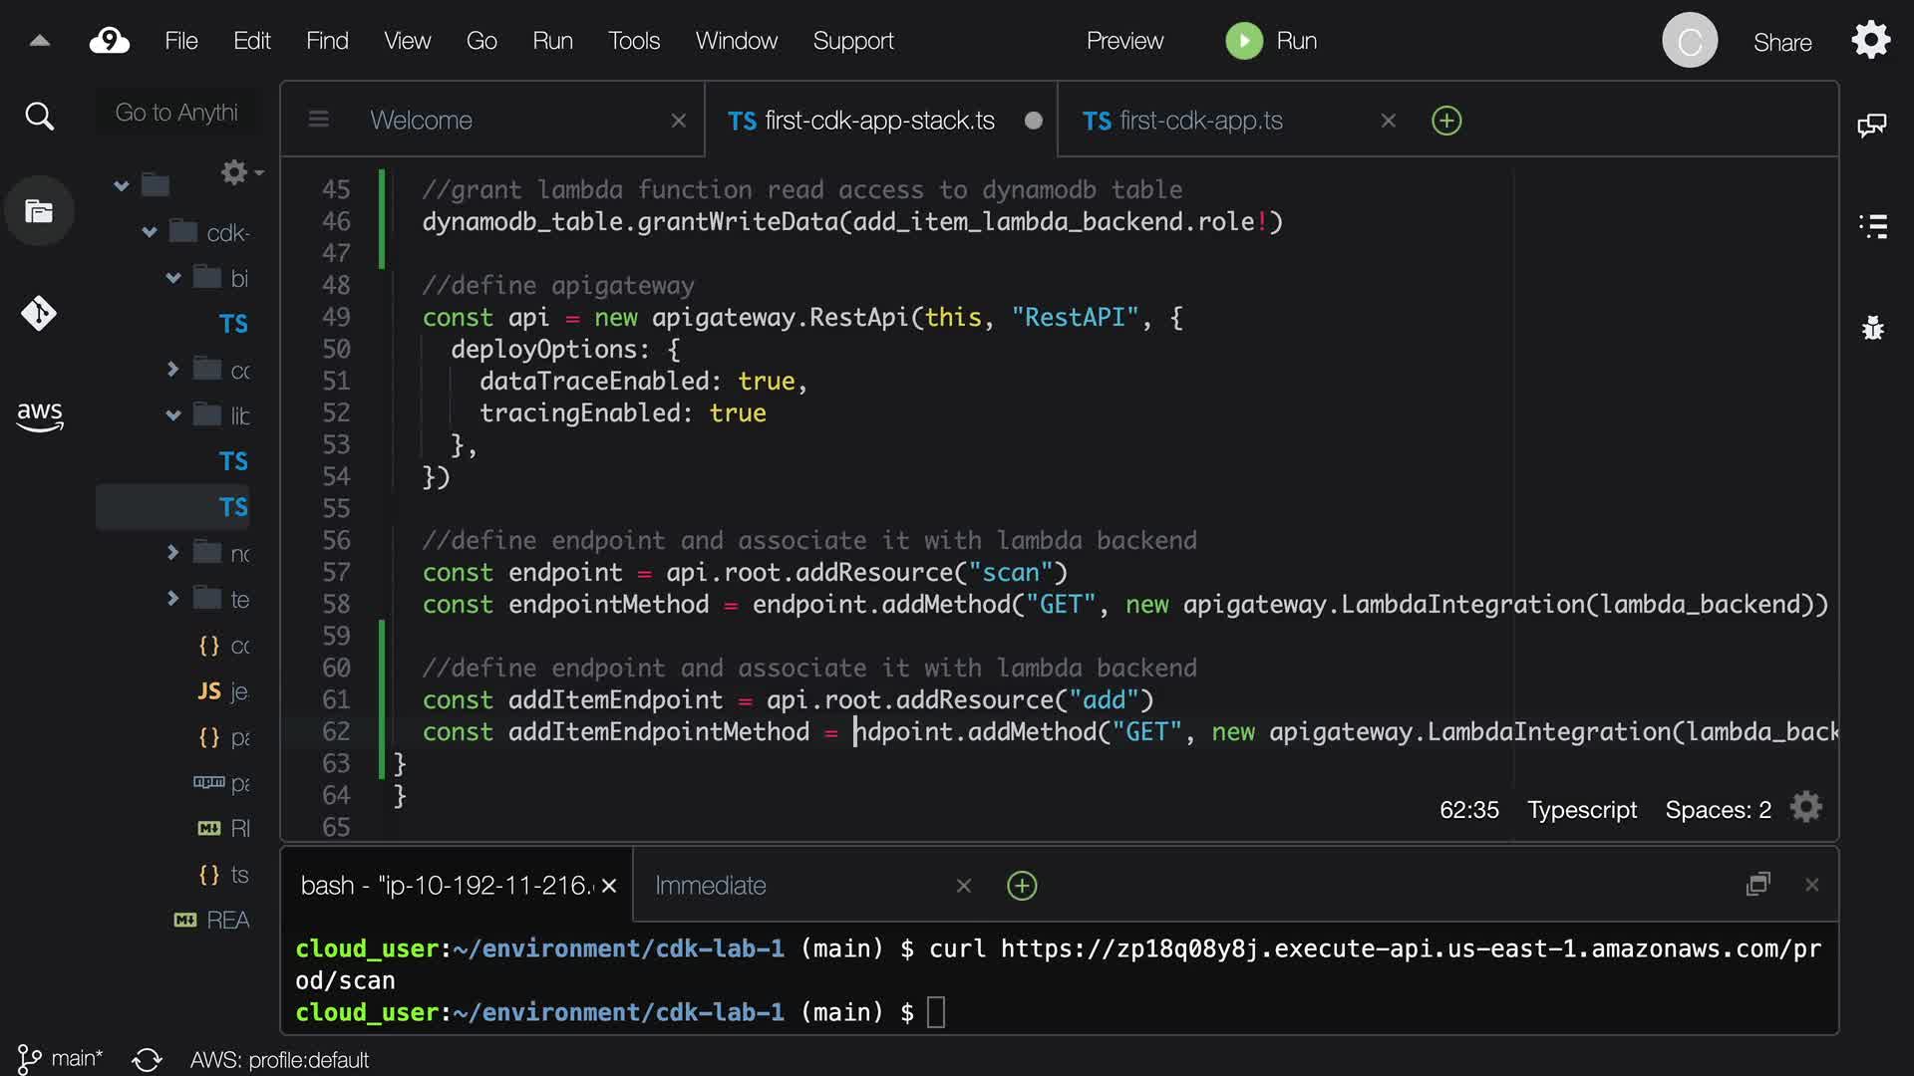Open Preferences gear in top bar
This screenshot has height=1076, width=1914.
pyautogui.click(x=1871, y=41)
